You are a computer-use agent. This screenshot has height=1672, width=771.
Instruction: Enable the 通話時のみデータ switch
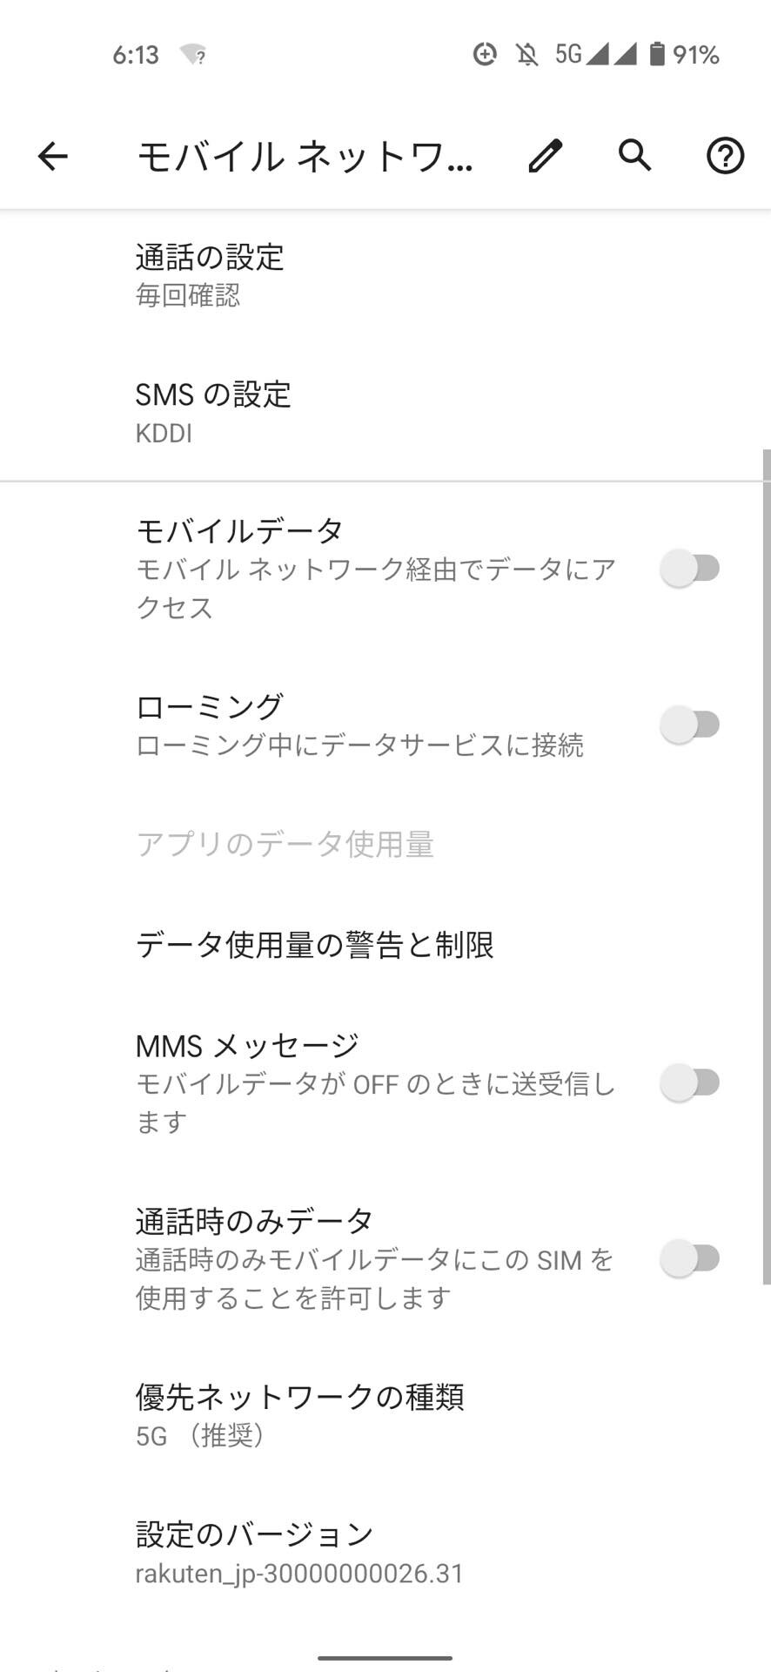point(690,1258)
